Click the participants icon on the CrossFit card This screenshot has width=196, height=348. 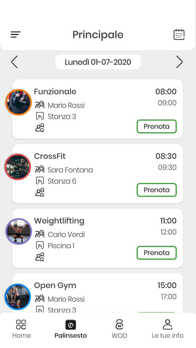[x=40, y=192]
